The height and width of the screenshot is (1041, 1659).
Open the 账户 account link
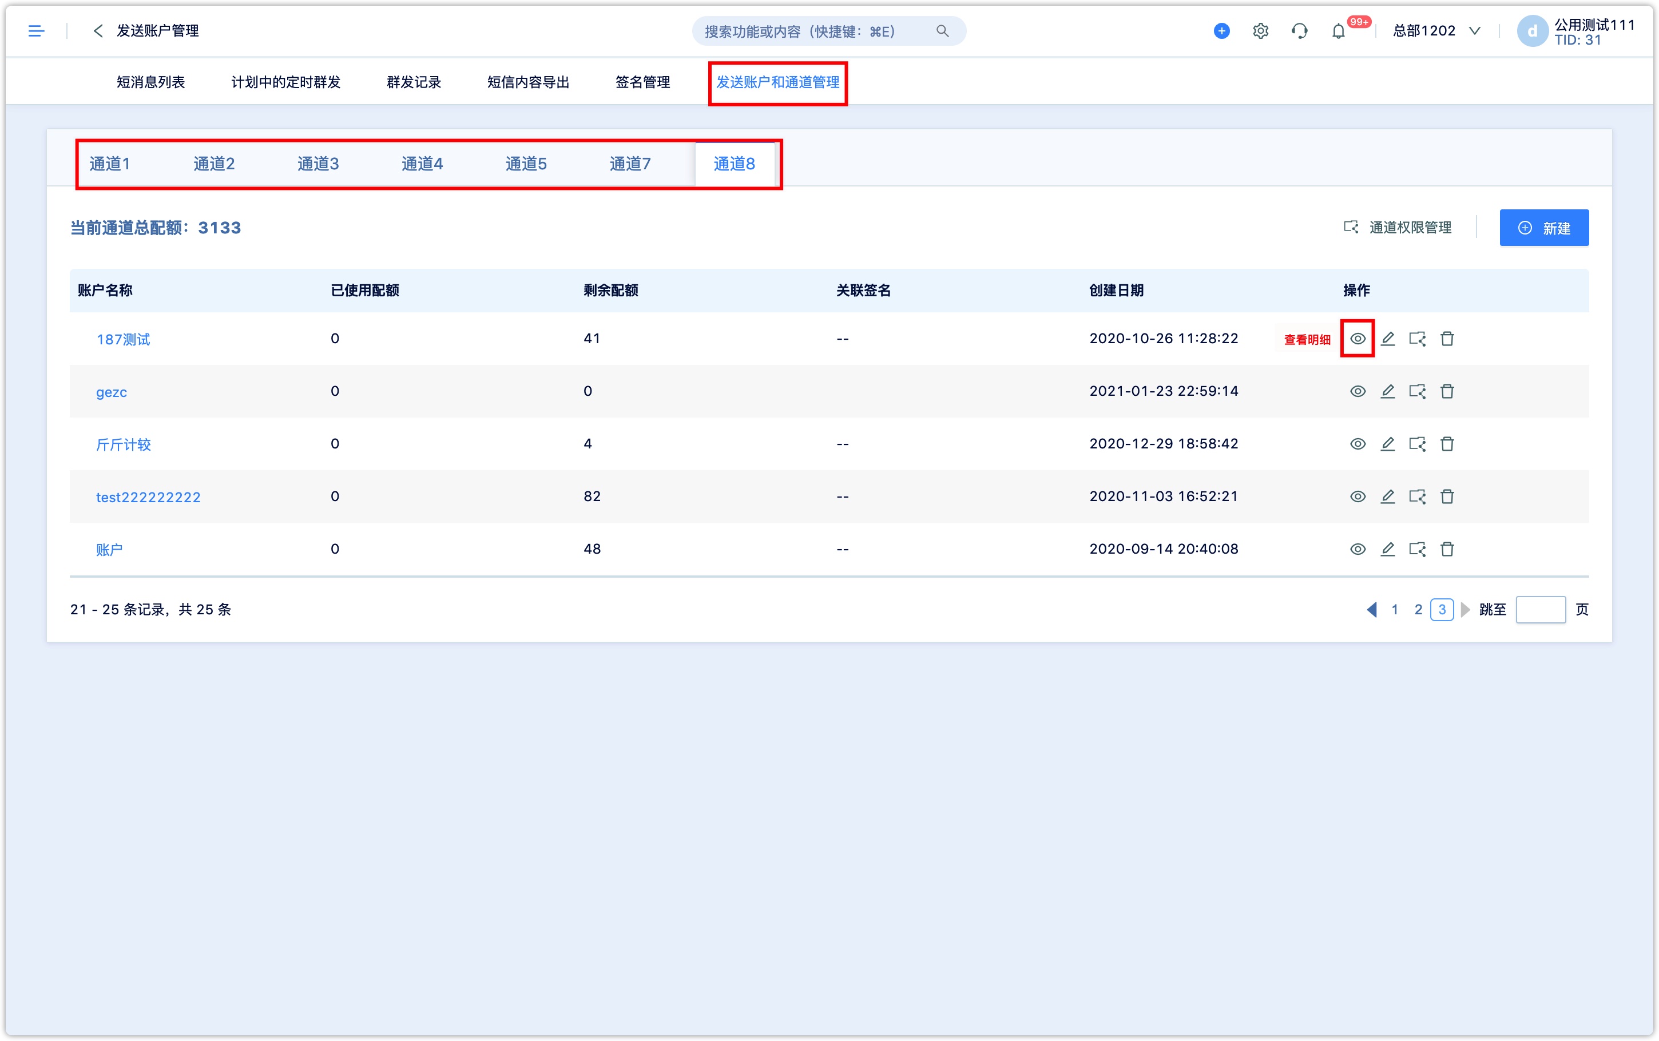tap(109, 550)
